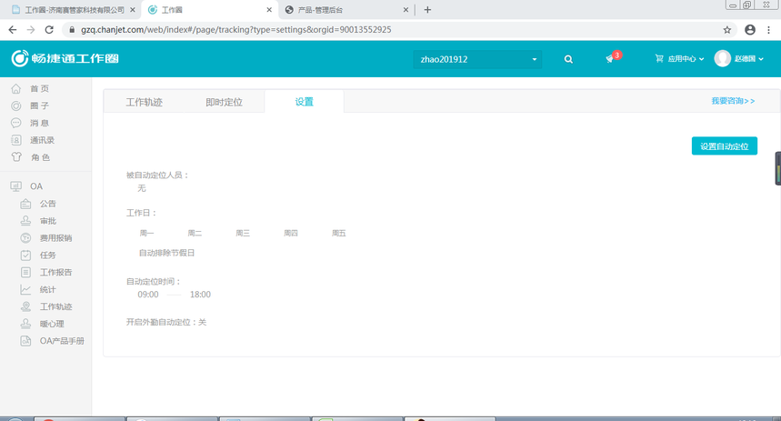
Task: Click the 设置自动定位 button
Action: (x=725, y=146)
